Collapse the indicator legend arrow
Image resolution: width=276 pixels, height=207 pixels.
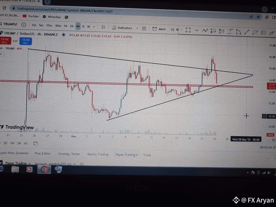point(1,54)
